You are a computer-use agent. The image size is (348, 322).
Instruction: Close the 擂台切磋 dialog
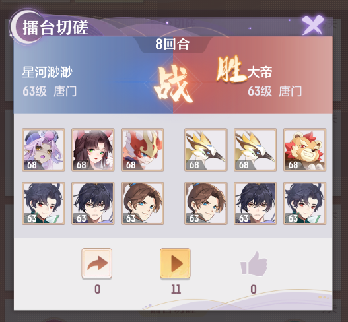(312, 25)
